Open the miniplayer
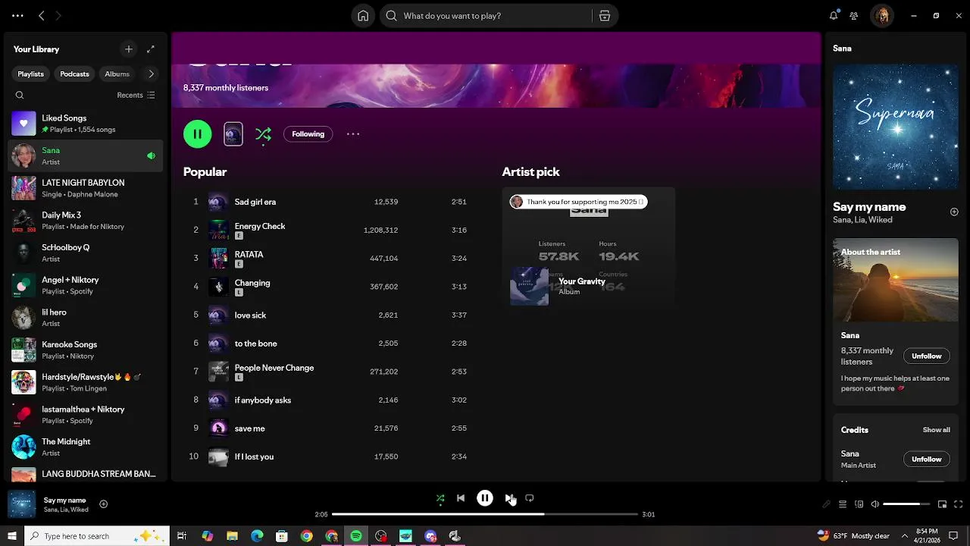The image size is (970, 546). 942,504
